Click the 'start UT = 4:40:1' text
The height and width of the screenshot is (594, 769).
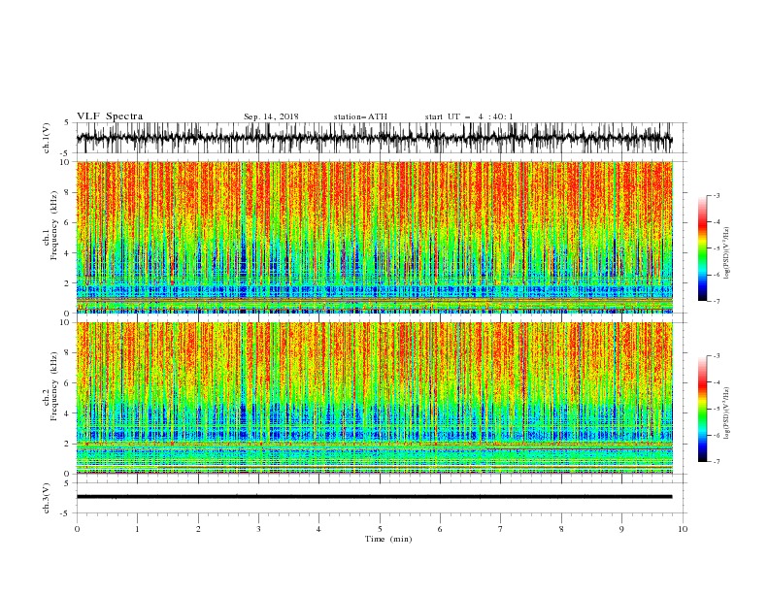pyautogui.click(x=469, y=116)
